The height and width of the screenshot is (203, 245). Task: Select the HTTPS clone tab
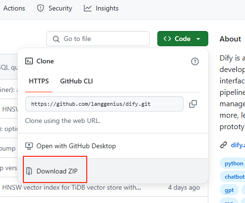pos(39,81)
